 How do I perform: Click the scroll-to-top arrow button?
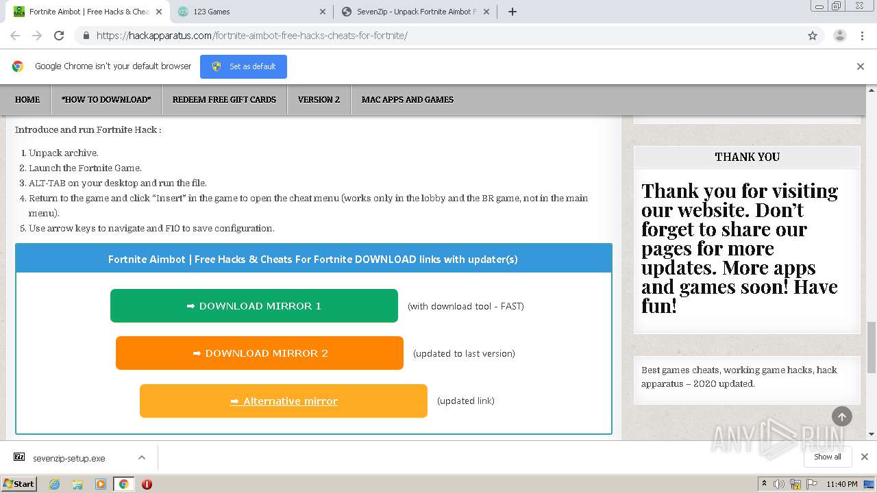click(x=842, y=416)
